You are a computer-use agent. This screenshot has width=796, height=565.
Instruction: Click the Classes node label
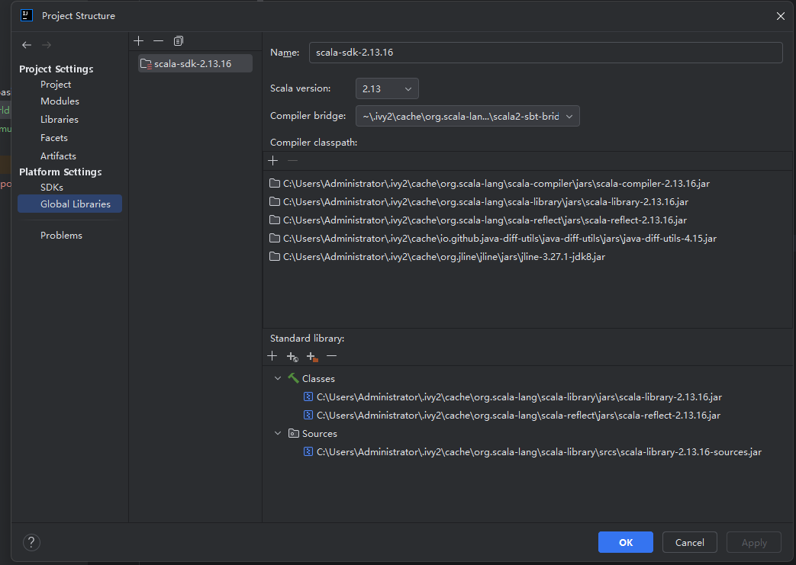tap(318, 378)
